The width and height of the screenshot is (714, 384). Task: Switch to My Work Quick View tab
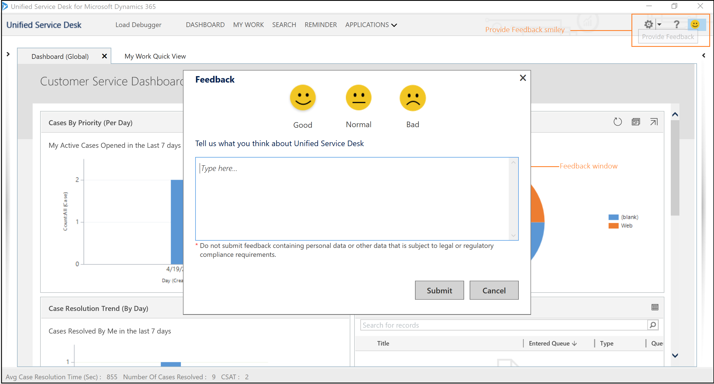coord(155,56)
